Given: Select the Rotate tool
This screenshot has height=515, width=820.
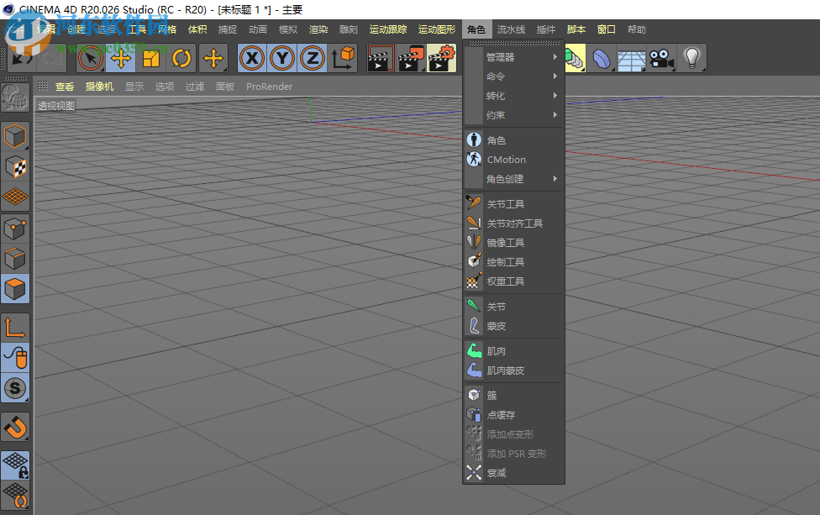Looking at the screenshot, I should (183, 58).
